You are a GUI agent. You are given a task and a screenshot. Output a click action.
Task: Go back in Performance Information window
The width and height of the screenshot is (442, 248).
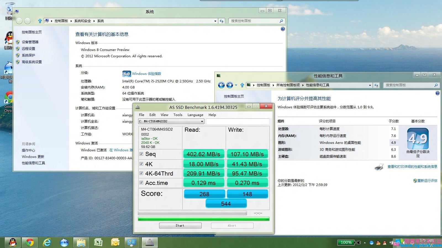[221, 85]
